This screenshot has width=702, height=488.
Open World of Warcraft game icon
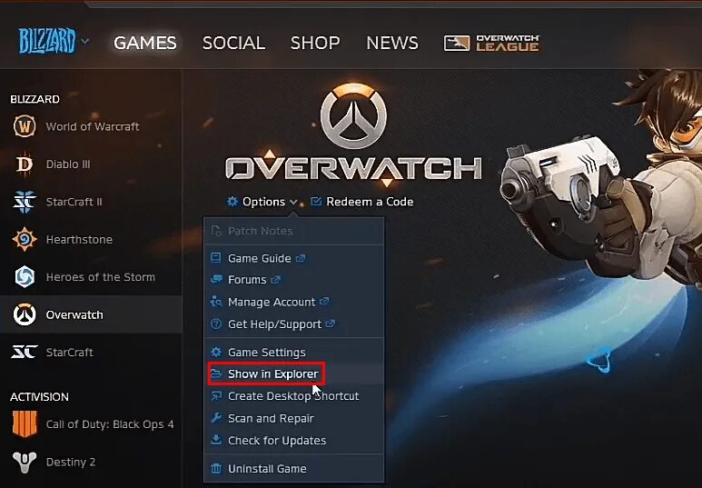coord(25,126)
